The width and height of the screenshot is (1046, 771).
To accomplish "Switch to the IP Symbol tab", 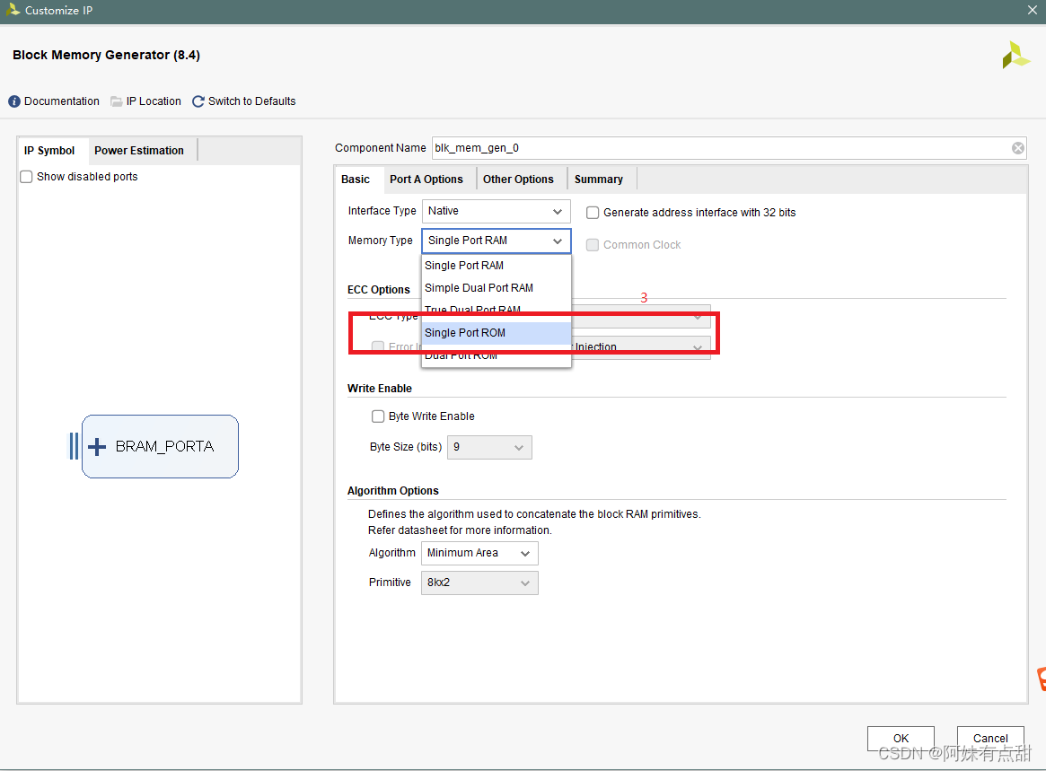I will 49,151.
